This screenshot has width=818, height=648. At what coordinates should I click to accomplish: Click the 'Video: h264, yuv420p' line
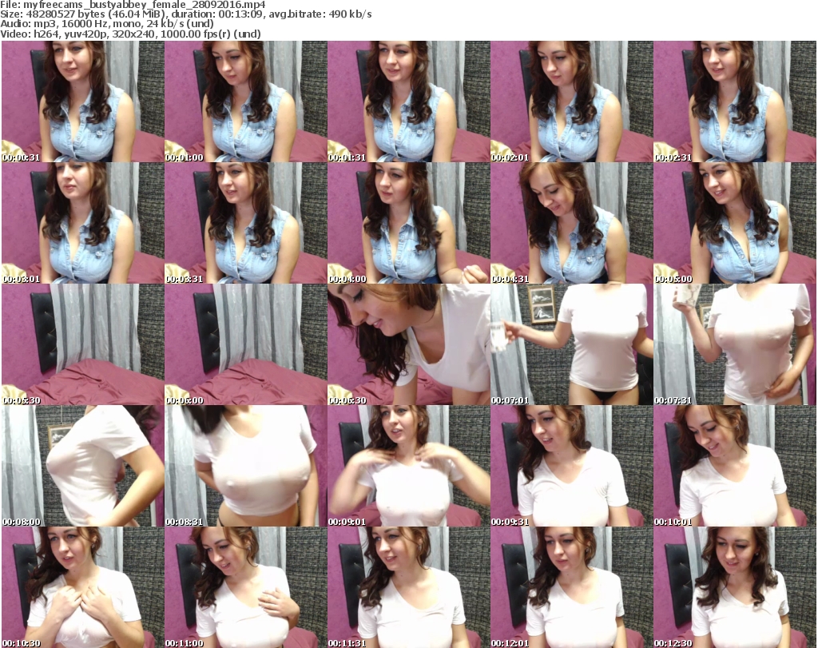click(130, 34)
